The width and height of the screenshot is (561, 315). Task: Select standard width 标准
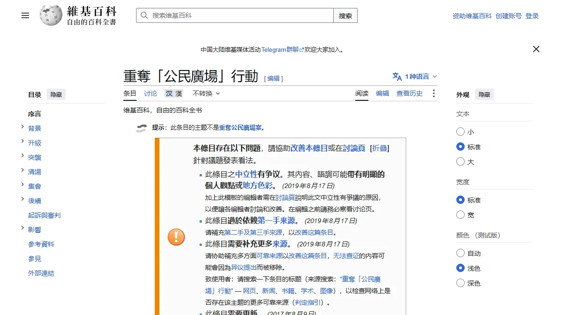pyautogui.click(x=460, y=200)
